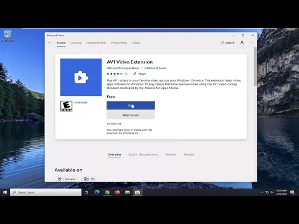299x224 pixels.
Task: Select the Overview section tab
Action: pyautogui.click(x=115, y=154)
